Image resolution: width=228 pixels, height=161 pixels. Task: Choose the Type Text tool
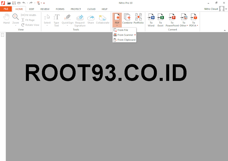[56, 20]
